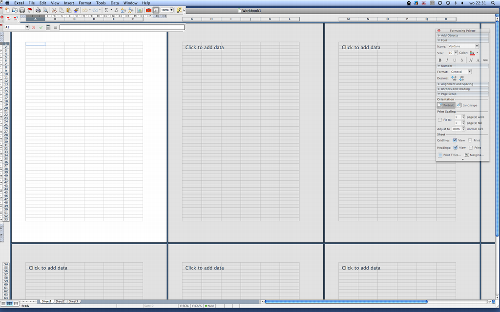Switch to the Sheet2 tab
Viewport: 500px width, 312px height.
60,301
